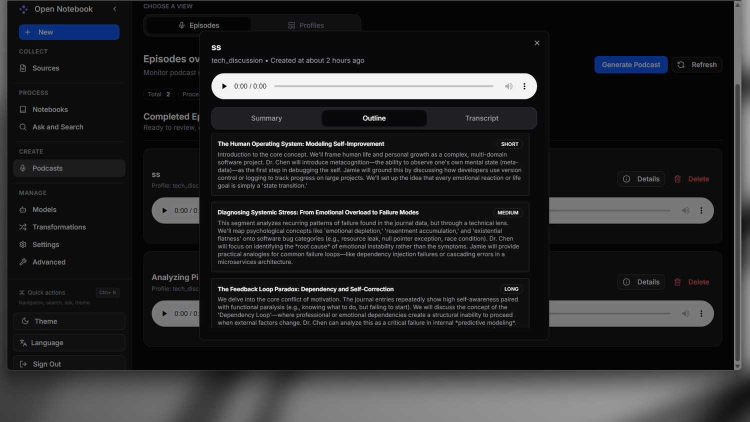Switch to the Episodes view

(x=198, y=25)
